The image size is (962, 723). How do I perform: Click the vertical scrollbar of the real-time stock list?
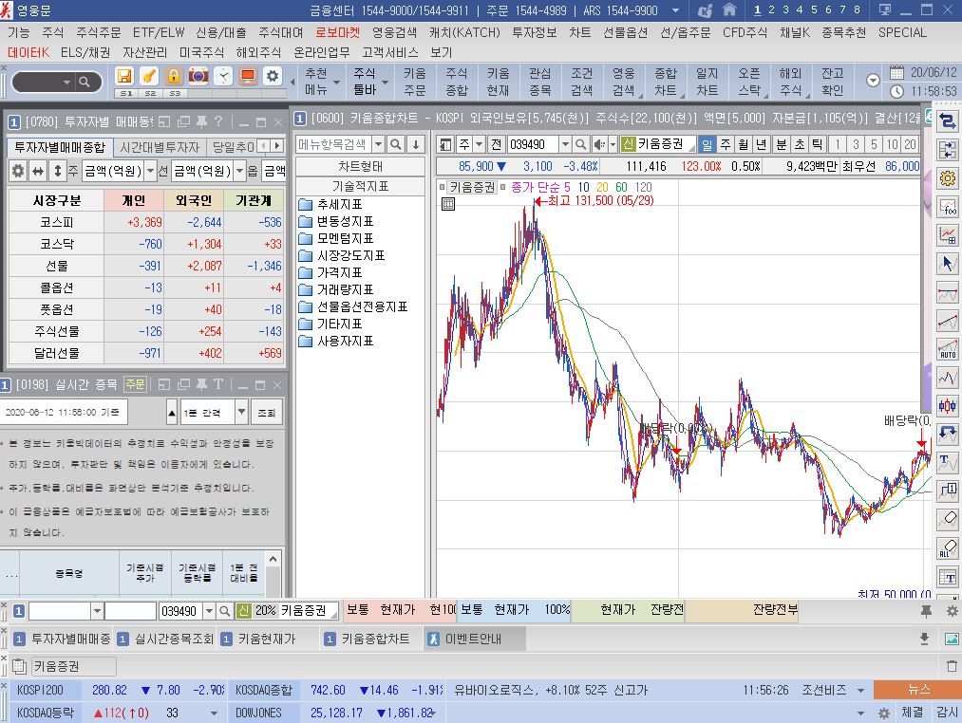click(x=273, y=574)
